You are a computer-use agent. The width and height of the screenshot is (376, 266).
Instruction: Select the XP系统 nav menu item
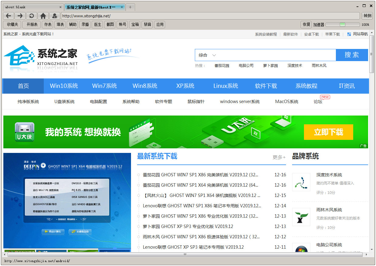[185, 86]
